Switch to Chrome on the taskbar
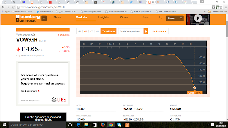The width and height of the screenshot is (228, 128). (x=111, y=125)
